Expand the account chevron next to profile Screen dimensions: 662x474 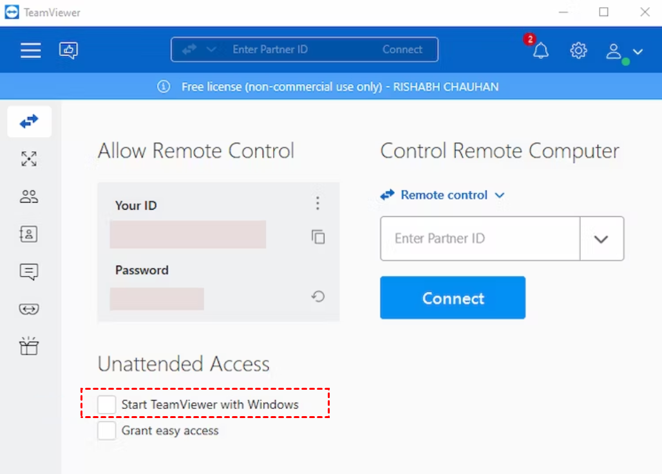click(638, 51)
